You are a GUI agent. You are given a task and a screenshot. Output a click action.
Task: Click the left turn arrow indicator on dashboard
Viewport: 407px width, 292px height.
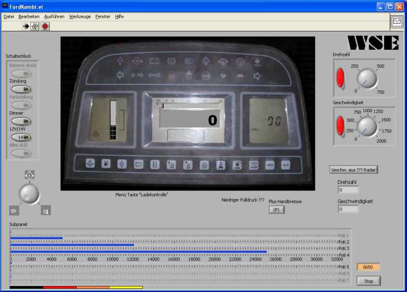pyautogui.click(x=120, y=75)
